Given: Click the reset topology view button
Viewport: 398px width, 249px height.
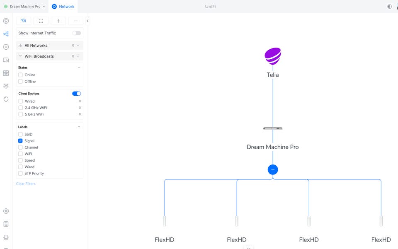Looking at the screenshot, I should point(24,21).
